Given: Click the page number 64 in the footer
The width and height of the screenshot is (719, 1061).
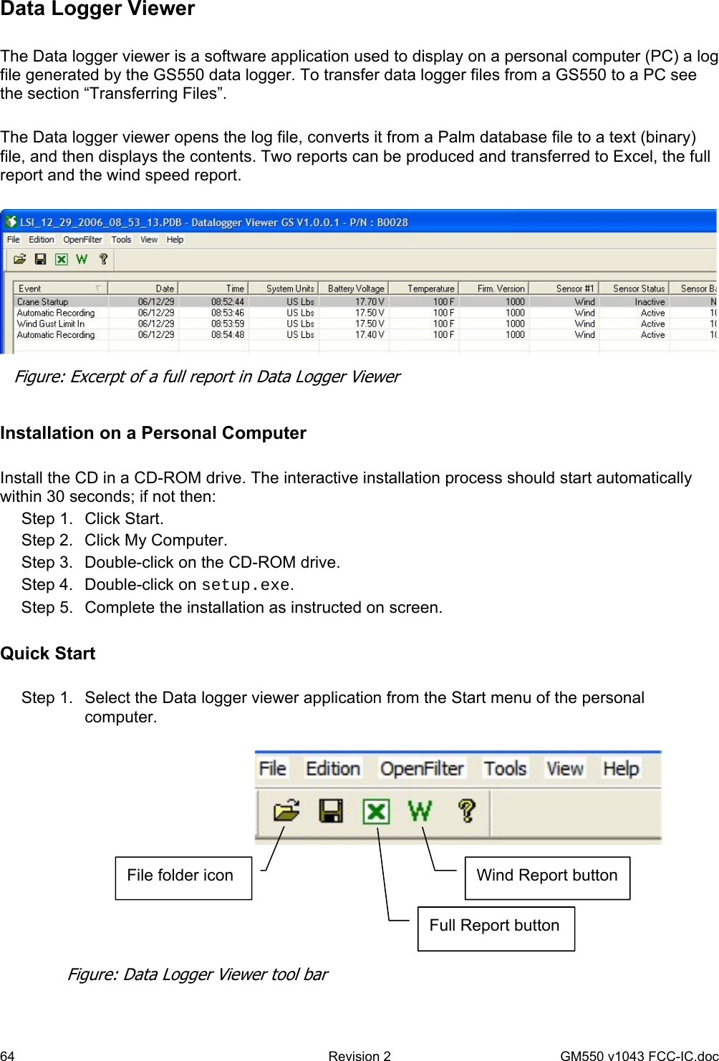Looking at the screenshot, I should point(7,1055).
